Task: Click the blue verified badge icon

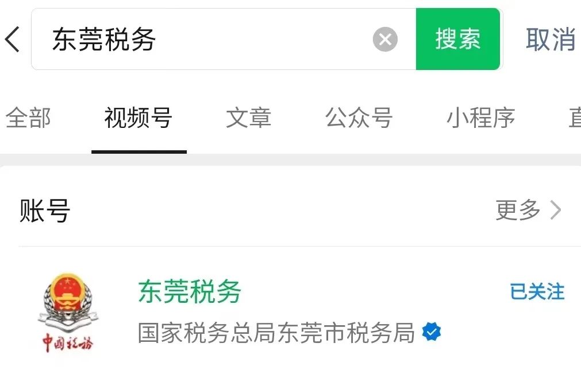Action: coord(432,332)
